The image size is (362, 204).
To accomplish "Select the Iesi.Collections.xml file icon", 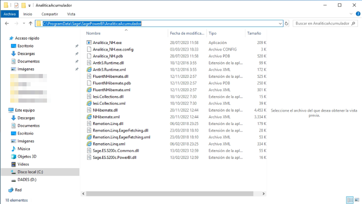I will (89, 103).
